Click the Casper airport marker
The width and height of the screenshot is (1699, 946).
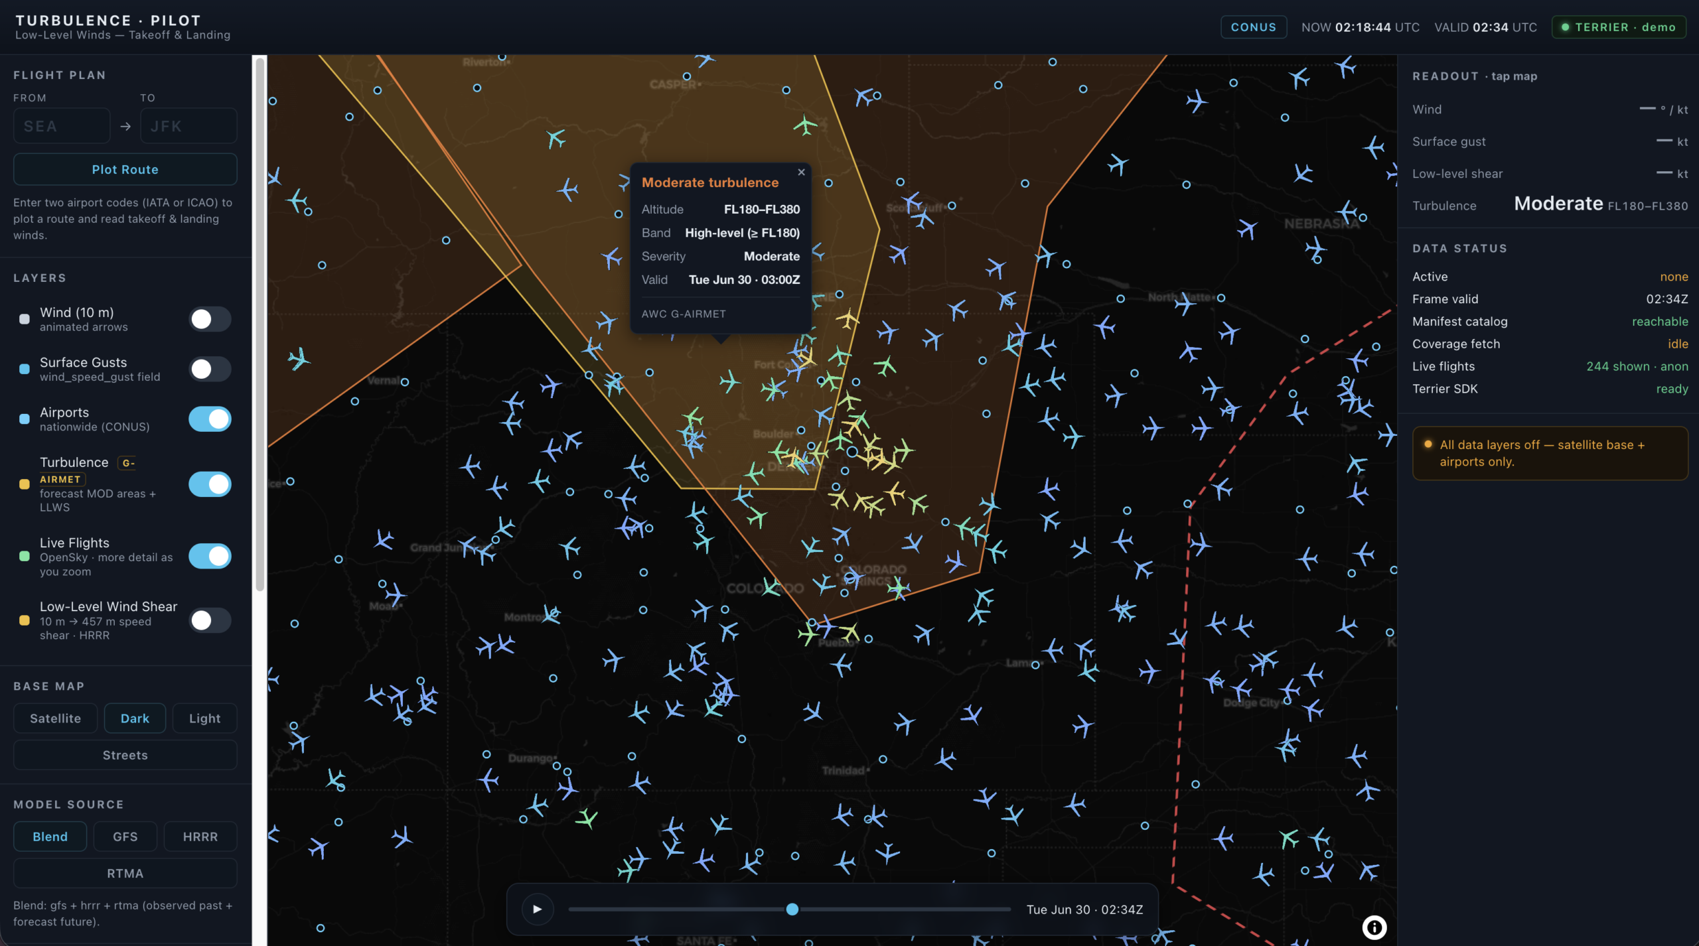[687, 76]
